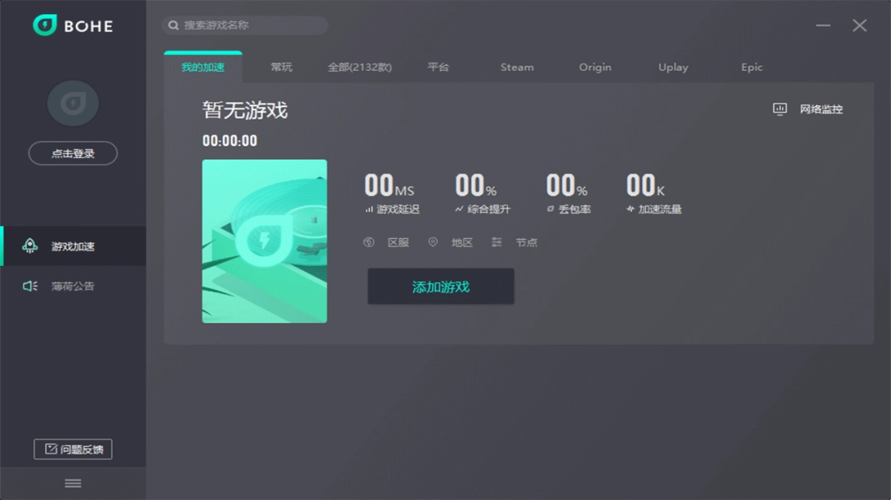
Task: Click the 节点 sliders icon
Action: pyautogui.click(x=497, y=242)
